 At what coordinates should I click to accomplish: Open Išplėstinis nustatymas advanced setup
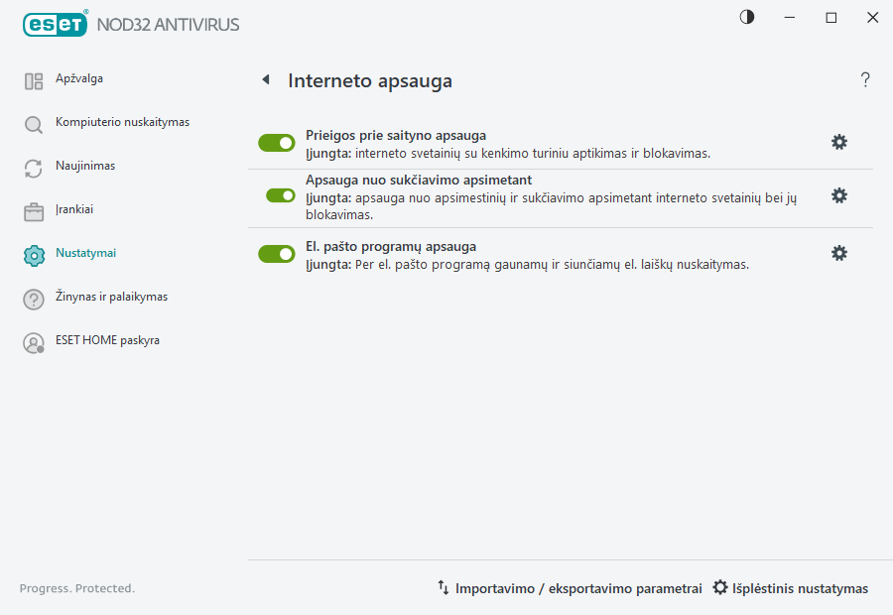[x=791, y=587]
